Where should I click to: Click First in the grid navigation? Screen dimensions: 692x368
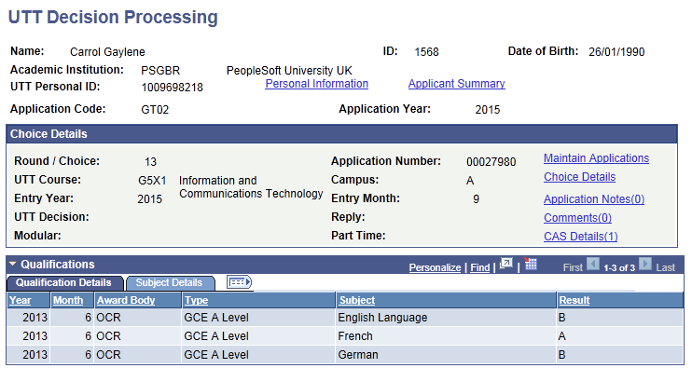click(573, 267)
